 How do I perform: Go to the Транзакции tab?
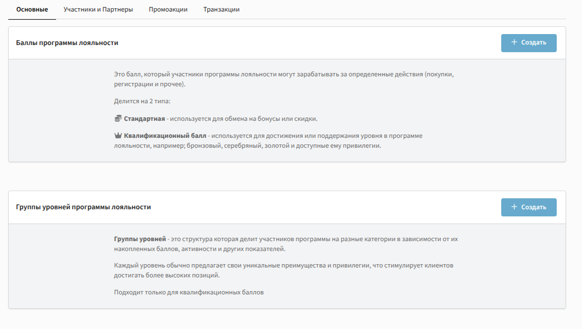(x=221, y=10)
